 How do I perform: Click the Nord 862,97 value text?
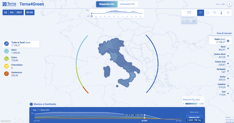222,50
